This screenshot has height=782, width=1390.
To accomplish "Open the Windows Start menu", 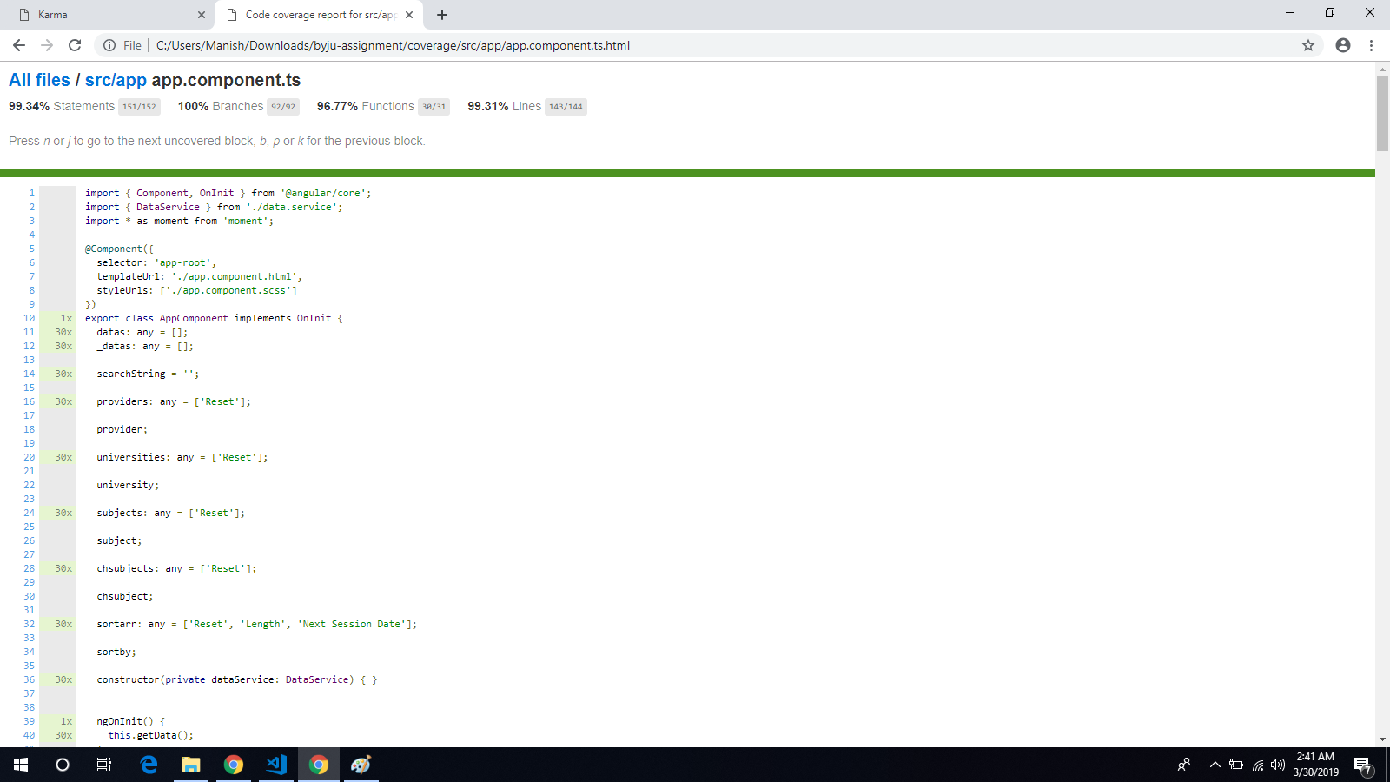I will click(x=21, y=765).
